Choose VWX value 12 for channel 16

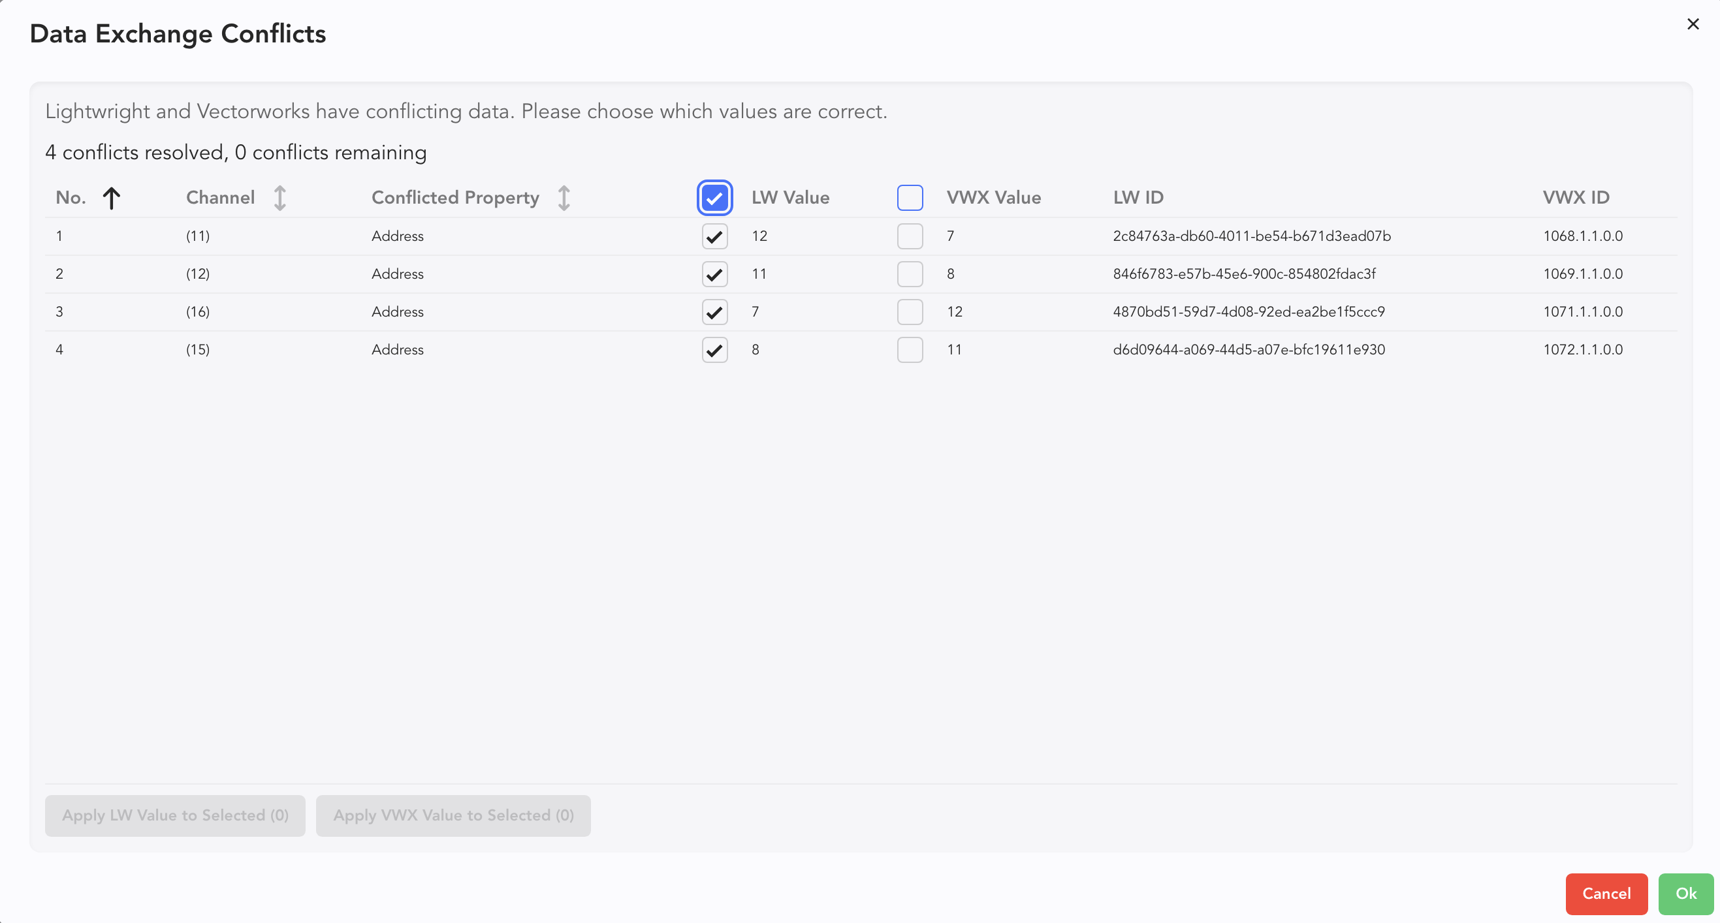click(x=910, y=311)
